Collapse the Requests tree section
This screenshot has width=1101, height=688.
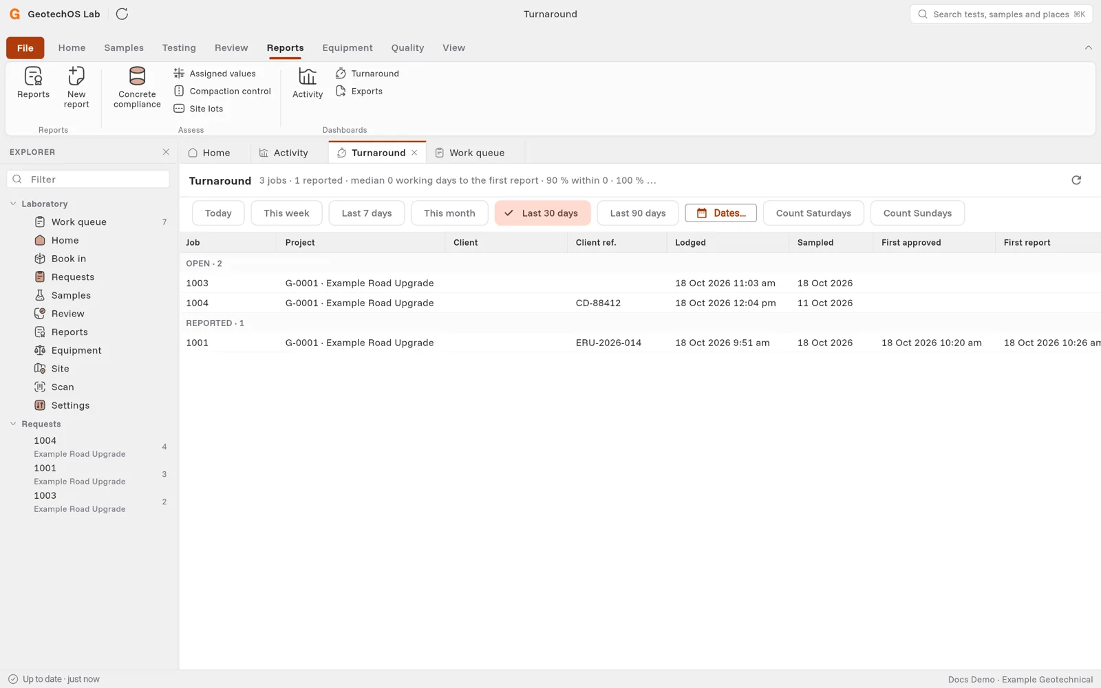tap(13, 424)
